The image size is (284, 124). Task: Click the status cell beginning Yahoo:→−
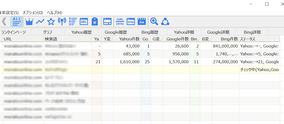coord(259,46)
